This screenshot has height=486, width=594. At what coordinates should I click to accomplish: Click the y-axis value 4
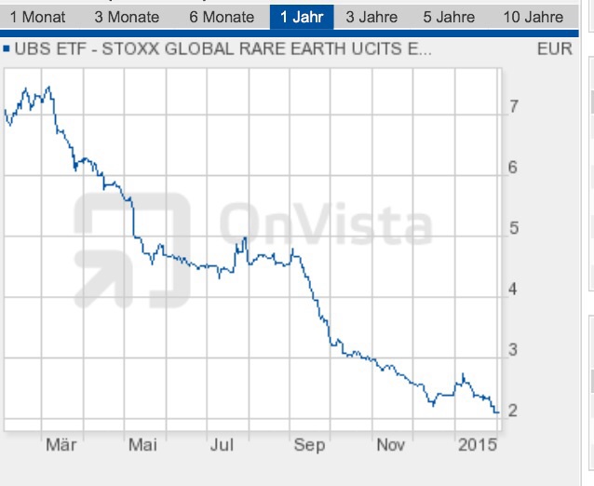click(x=513, y=290)
